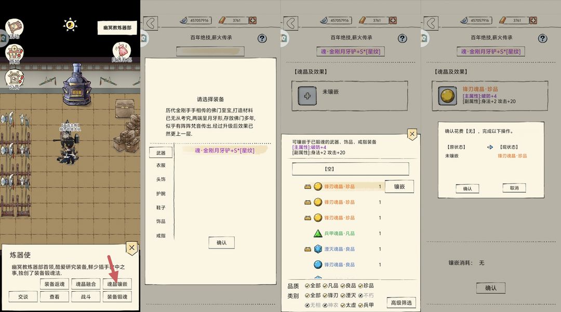Open the 活动 events icon

(15, 29)
